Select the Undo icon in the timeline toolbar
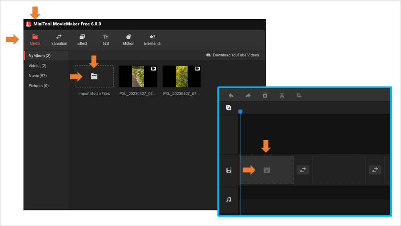The width and height of the screenshot is (401, 226). (231, 95)
